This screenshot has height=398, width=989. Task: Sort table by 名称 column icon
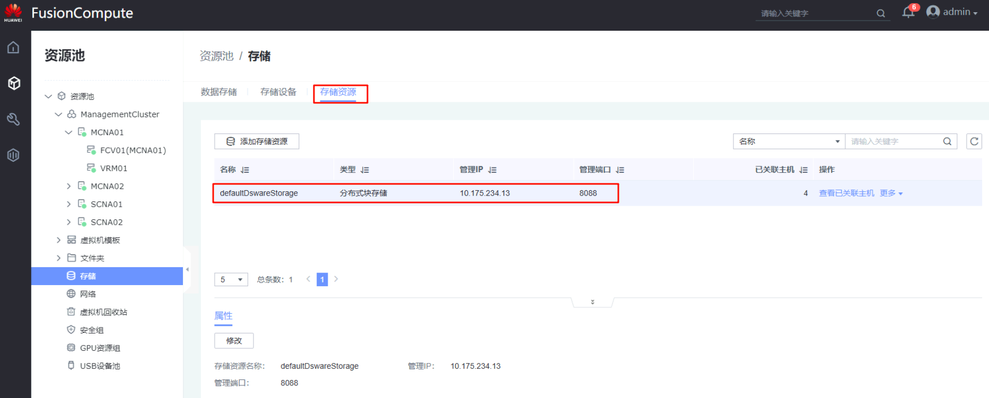(x=244, y=170)
